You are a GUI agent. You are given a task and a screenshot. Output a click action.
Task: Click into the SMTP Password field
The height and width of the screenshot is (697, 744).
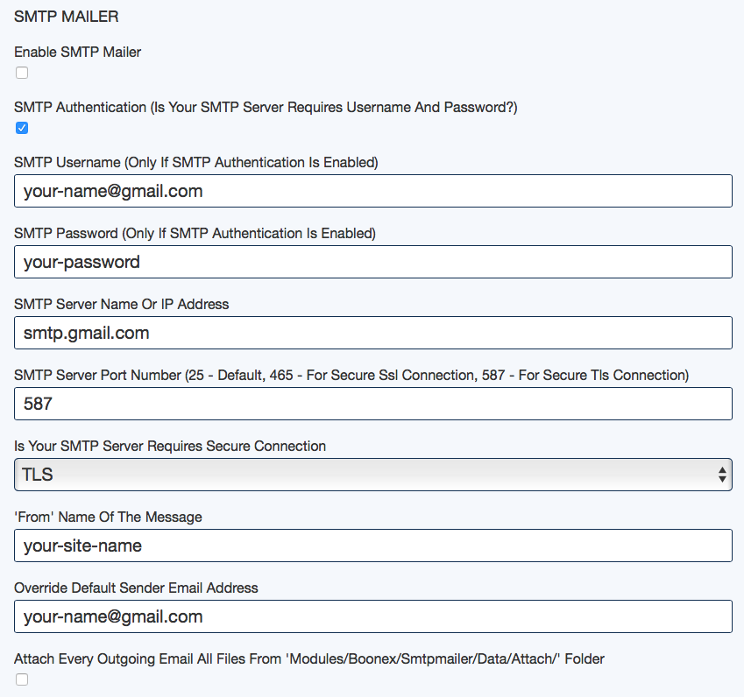(x=373, y=262)
